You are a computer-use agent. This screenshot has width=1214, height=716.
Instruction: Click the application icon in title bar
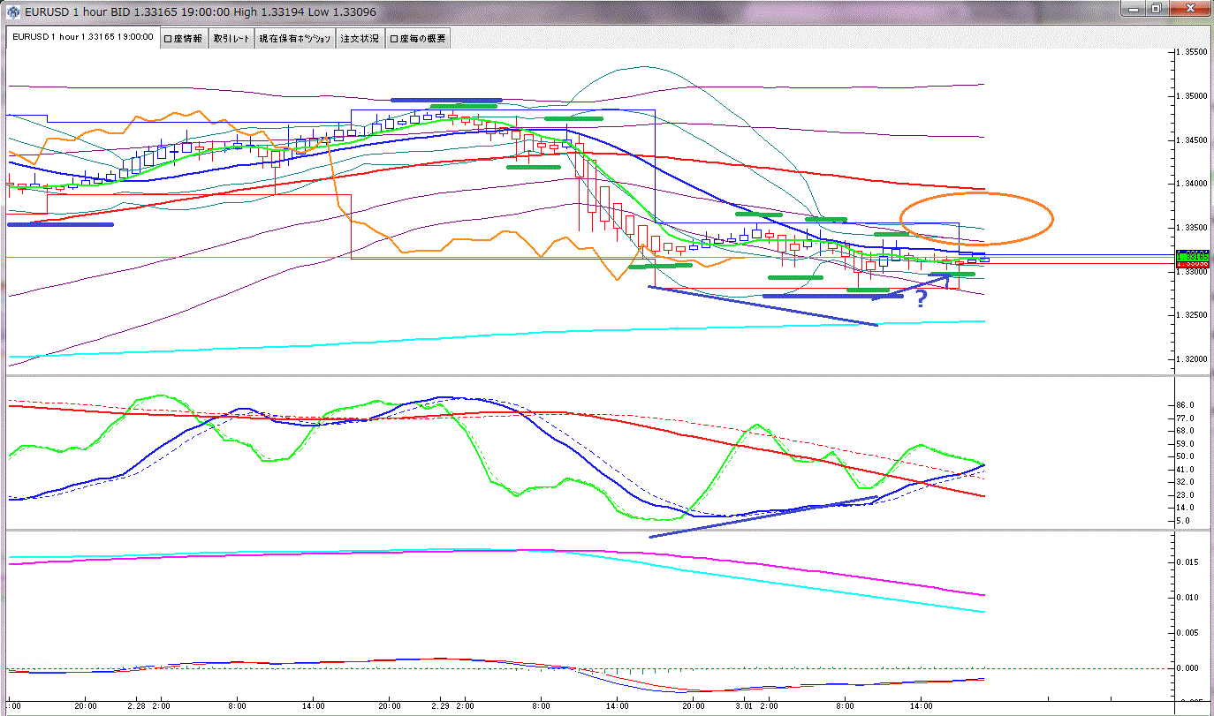point(13,13)
